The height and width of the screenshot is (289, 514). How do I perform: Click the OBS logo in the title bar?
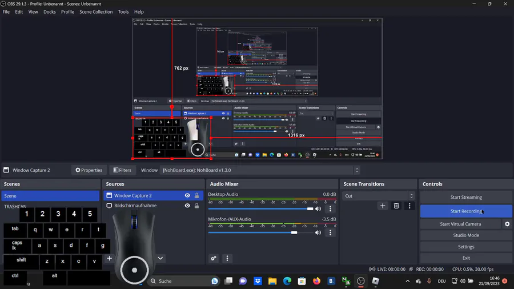tap(3, 3)
